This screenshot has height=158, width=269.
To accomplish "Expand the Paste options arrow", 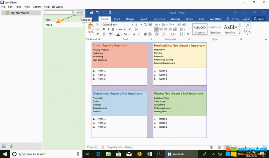I will pos(90,35).
